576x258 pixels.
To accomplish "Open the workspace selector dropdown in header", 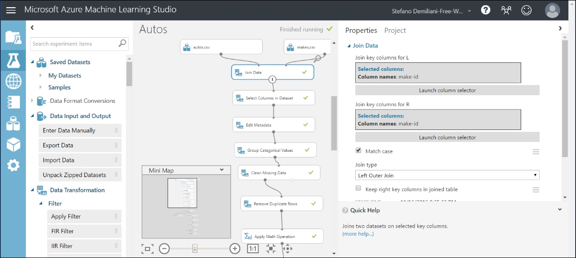I will [x=470, y=11].
